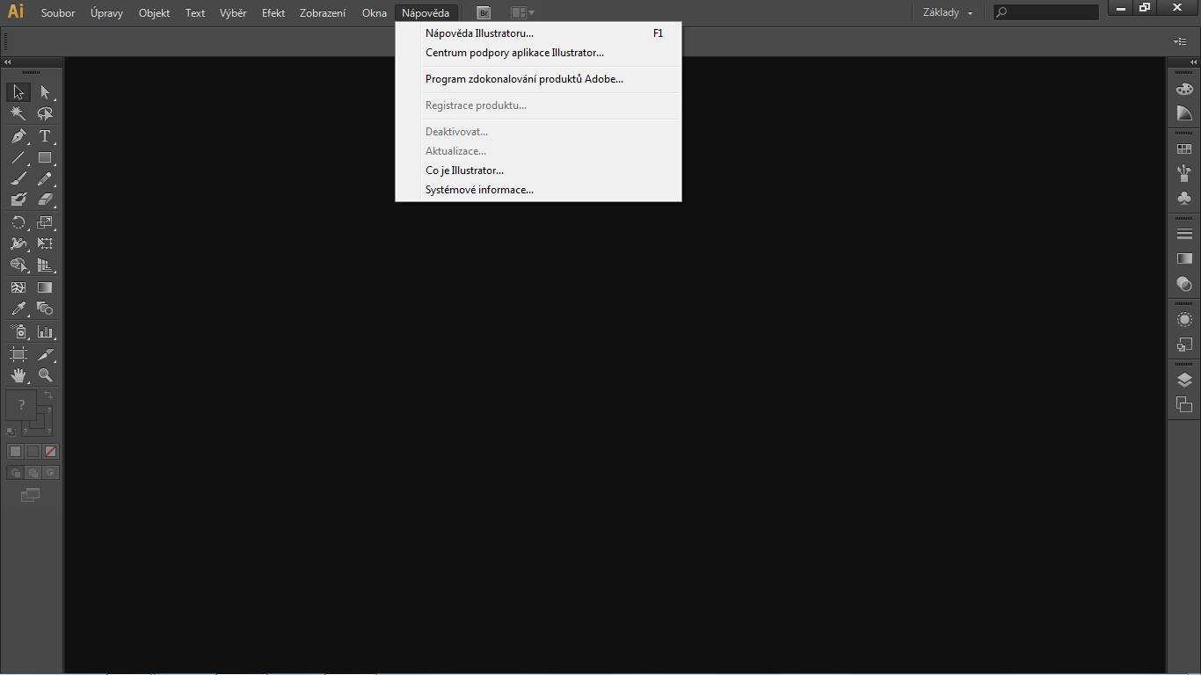Screen dimensions: 1201x675
Task: Select the Direct Selection tool (white arrow)
Action: click(x=45, y=92)
